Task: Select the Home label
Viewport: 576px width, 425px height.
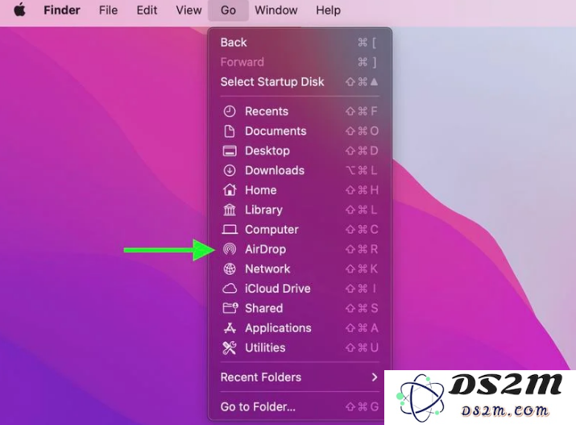Action: click(x=260, y=190)
